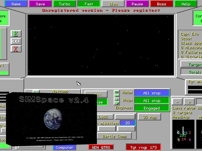The image size is (202, 151).
Task: Click the "0 Missions" stat line
Action: pyautogui.click(x=191, y=48)
